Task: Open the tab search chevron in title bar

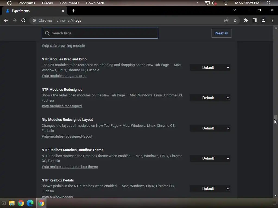Action: [x=234, y=10]
